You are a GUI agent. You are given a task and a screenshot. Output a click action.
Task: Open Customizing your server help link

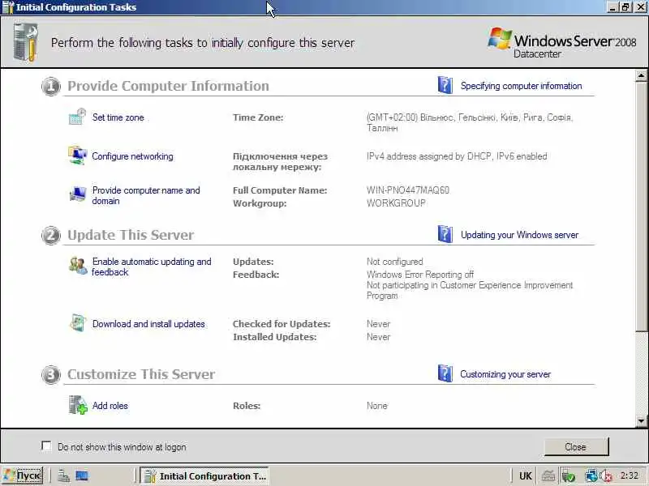tap(505, 374)
